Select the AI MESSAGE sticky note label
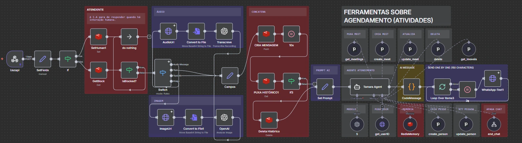The image size is (522, 143). [x=407, y=67]
